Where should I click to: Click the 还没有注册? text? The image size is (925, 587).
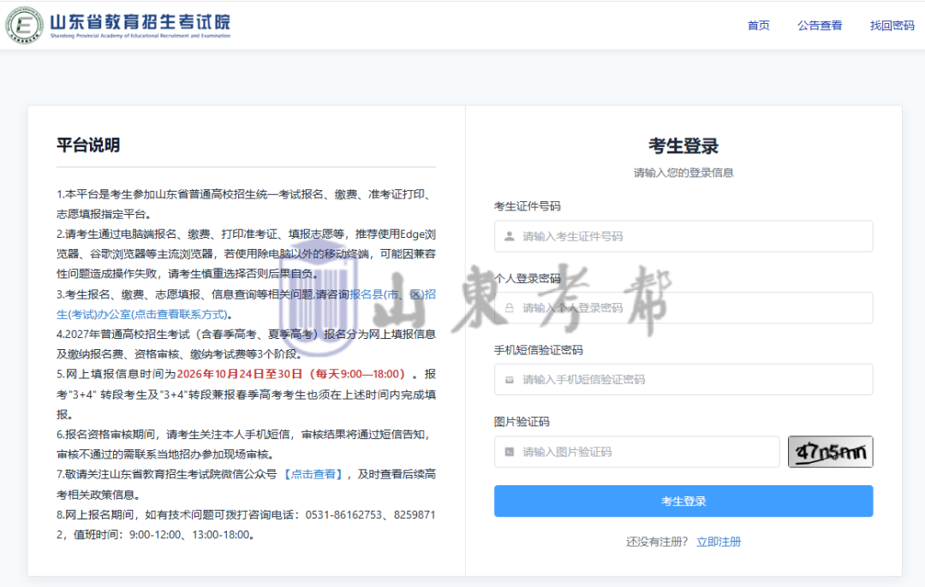657,542
